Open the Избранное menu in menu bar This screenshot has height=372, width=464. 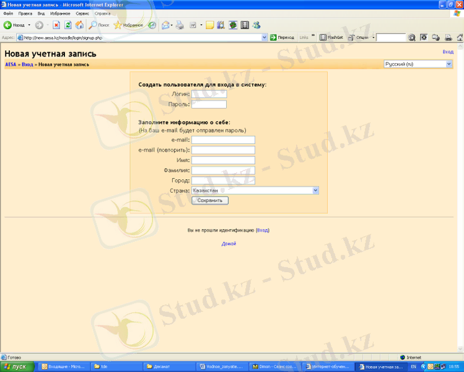coord(60,13)
